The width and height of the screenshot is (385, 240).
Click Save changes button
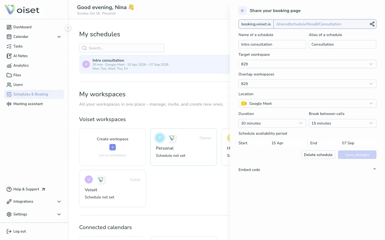[357, 155]
